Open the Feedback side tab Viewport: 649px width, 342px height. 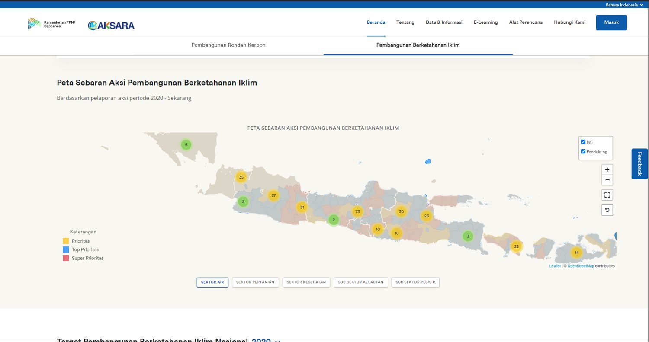click(640, 163)
